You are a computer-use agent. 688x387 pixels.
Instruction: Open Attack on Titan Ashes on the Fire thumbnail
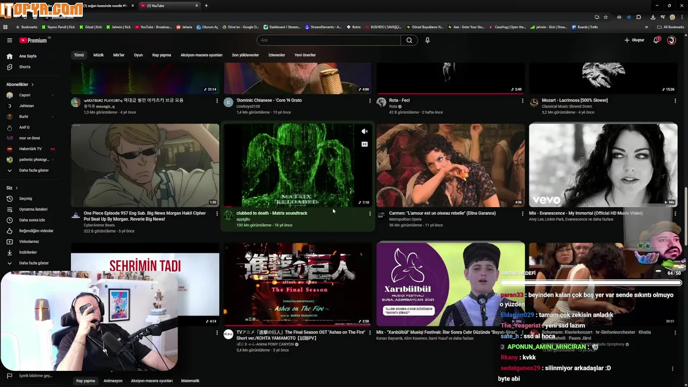[298, 284]
